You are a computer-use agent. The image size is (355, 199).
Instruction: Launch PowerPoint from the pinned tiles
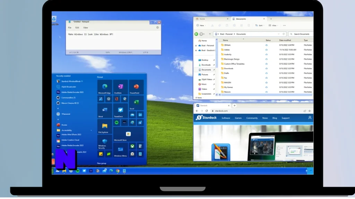(136, 87)
